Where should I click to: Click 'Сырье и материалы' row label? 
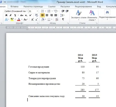point(39,73)
